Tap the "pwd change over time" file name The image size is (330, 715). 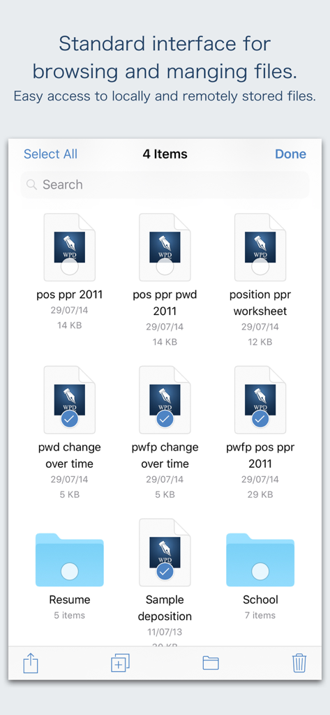point(70,455)
